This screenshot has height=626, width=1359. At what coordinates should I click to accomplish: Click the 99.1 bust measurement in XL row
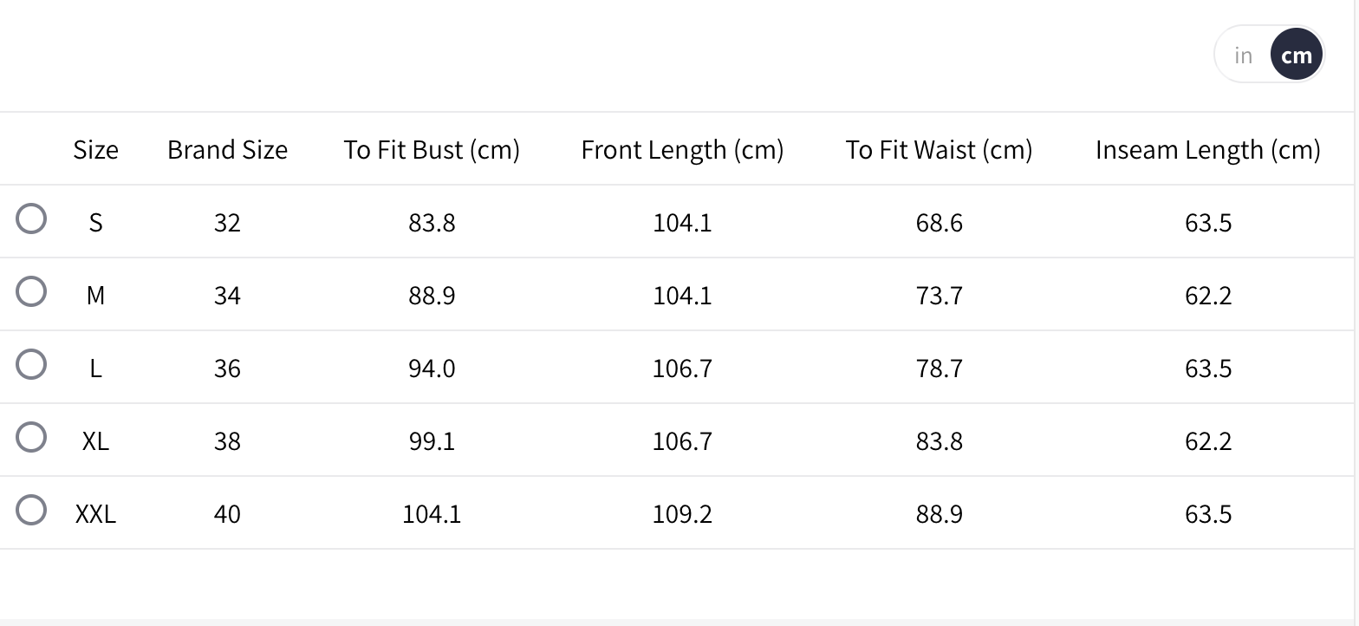432,441
